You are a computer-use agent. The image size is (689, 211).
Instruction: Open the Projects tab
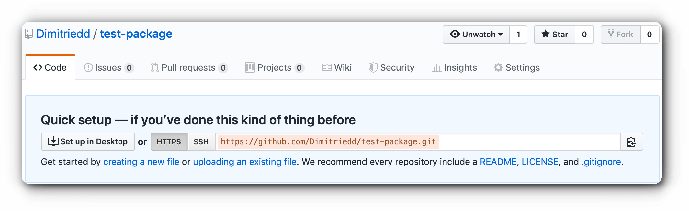pos(275,67)
